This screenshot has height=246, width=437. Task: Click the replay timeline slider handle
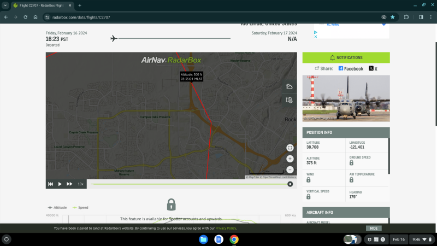290,184
